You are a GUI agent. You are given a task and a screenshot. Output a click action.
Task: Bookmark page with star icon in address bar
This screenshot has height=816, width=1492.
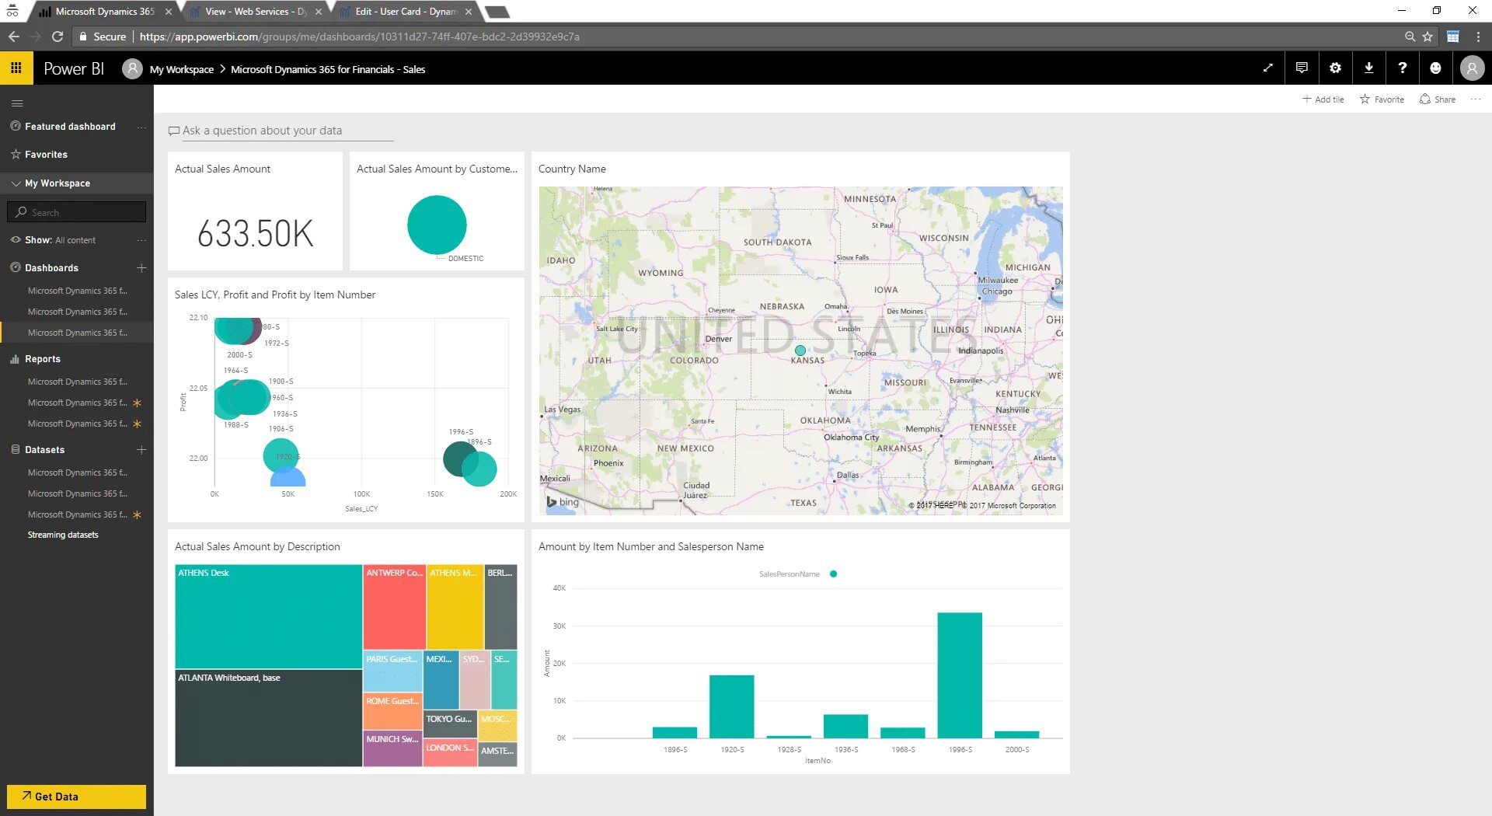(1428, 37)
